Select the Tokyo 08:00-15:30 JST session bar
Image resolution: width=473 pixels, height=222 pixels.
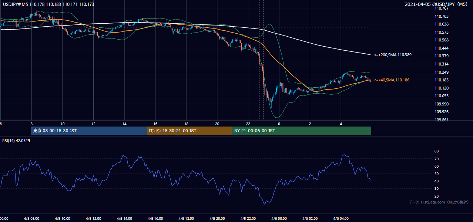(x=89, y=131)
